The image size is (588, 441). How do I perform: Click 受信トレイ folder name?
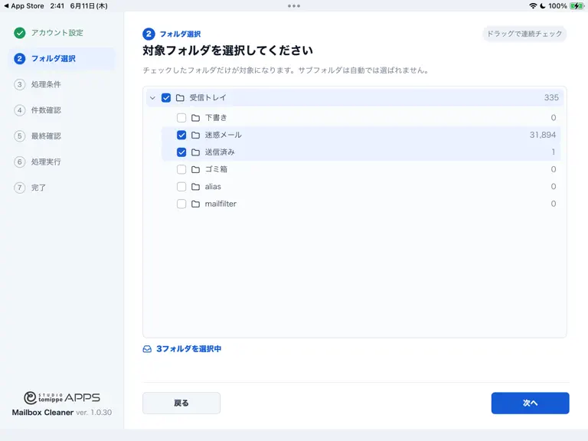(207, 98)
